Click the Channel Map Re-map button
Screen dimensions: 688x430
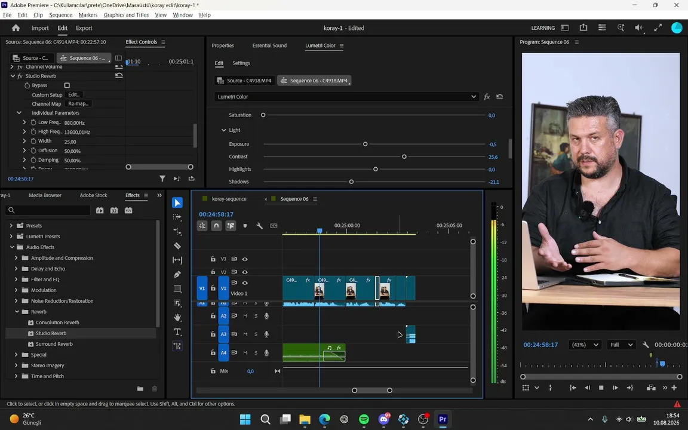coord(79,104)
